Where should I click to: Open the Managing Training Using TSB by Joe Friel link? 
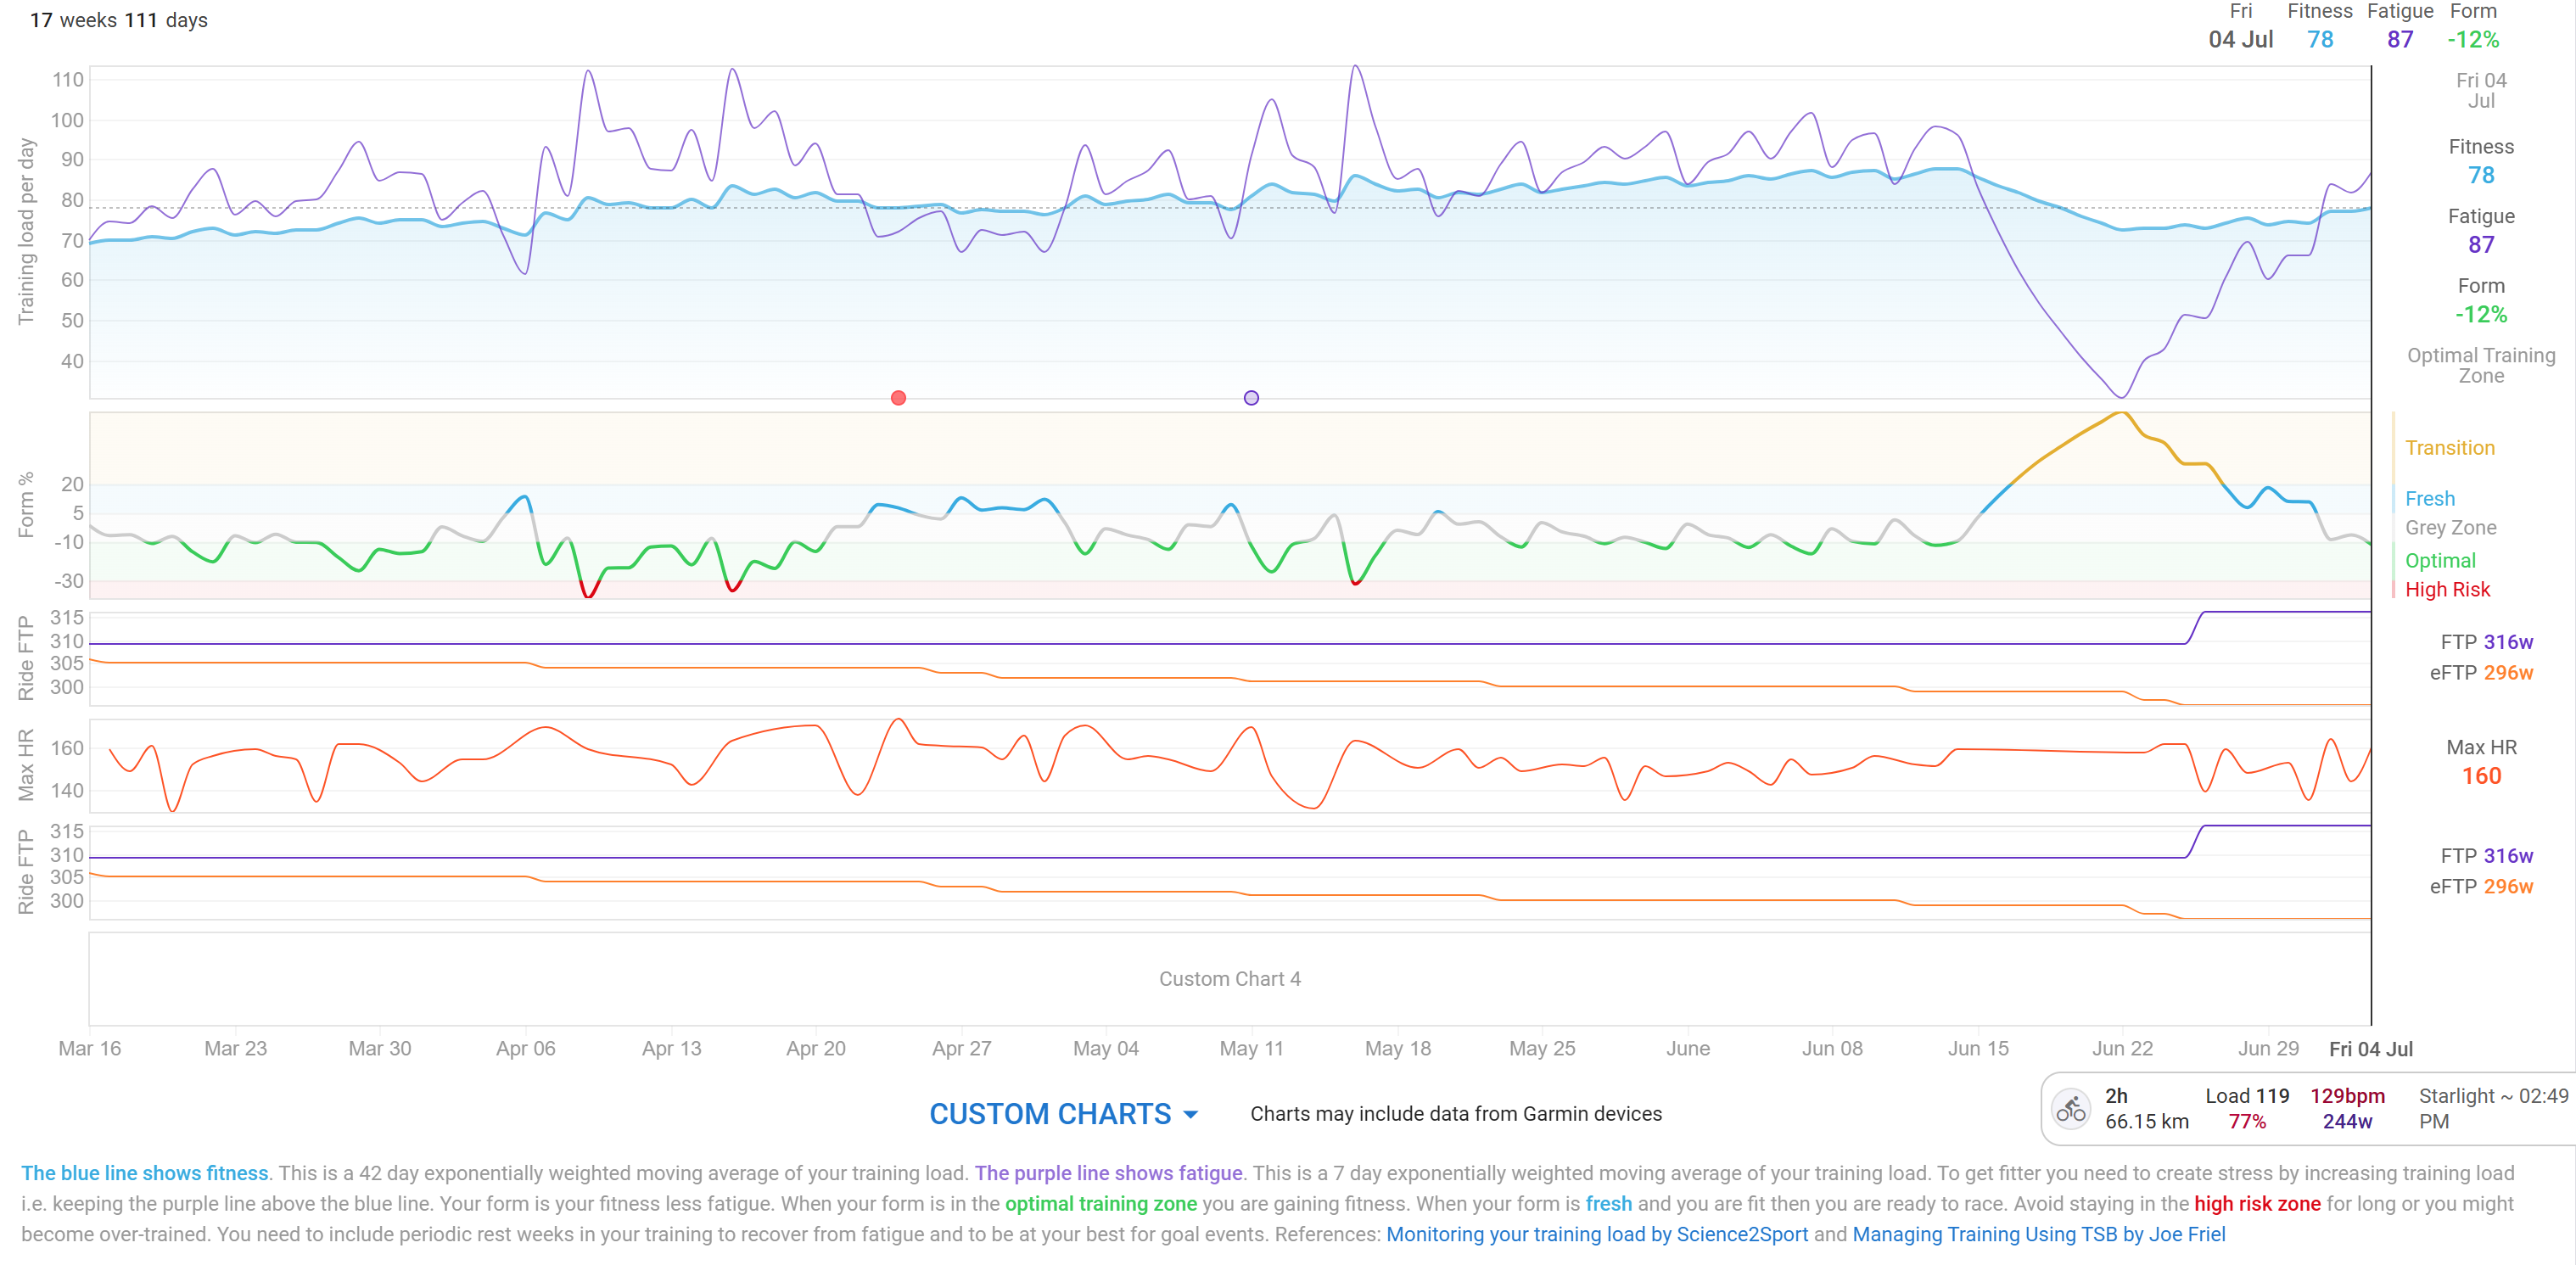pyautogui.click(x=2038, y=1234)
